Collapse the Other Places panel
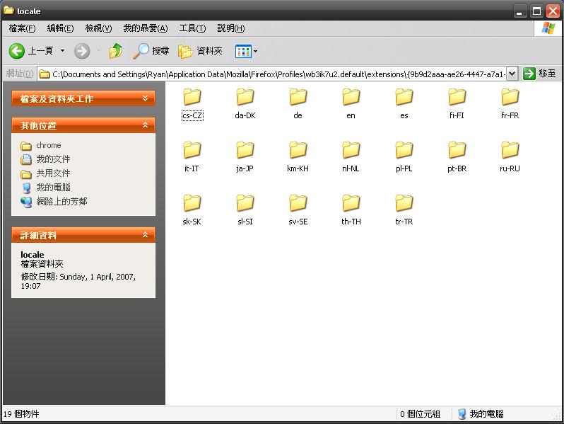This screenshot has width=564, height=424. click(x=146, y=125)
